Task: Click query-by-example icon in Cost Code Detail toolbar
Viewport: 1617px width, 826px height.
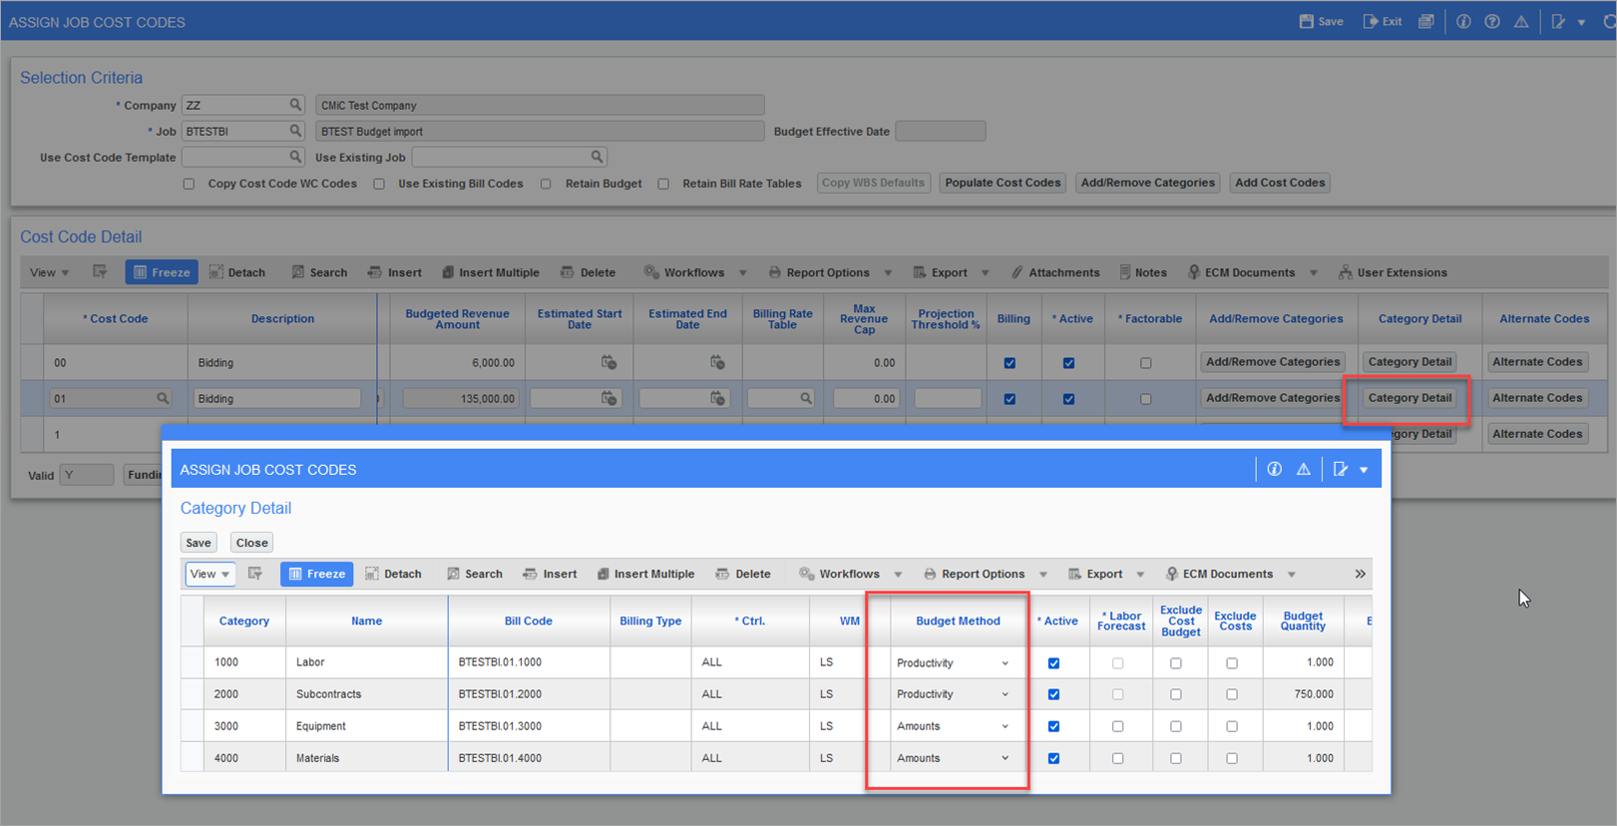Action: click(100, 272)
